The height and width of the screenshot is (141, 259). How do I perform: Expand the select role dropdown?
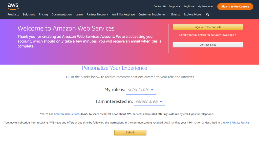pos(141,90)
